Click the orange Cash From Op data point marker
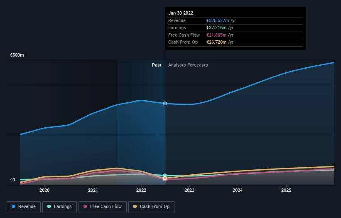This screenshot has height=218, width=341. point(165,178)
